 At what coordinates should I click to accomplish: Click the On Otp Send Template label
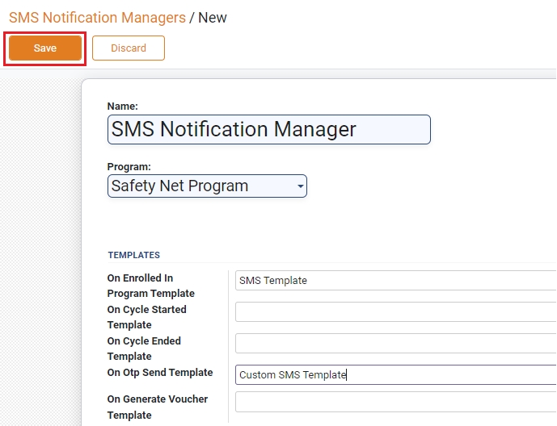pyautogui.click(x=160, y=373)
